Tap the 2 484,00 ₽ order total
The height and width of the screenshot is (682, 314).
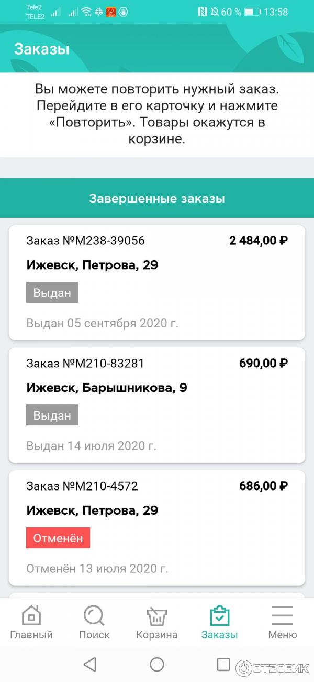coord(259,241)
